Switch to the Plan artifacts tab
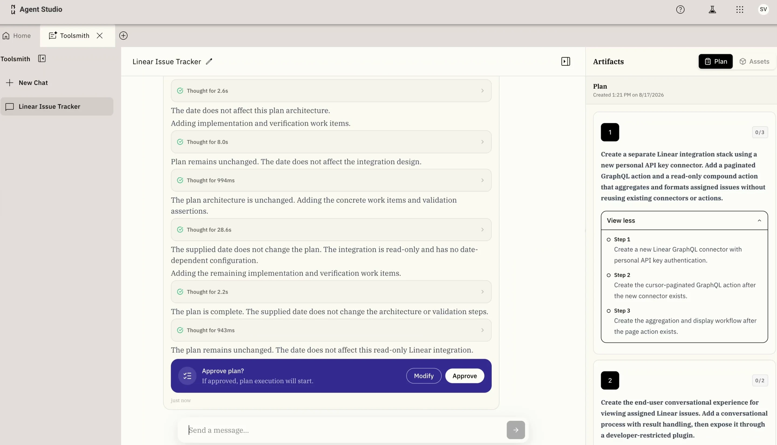This screenshot has width=777, height=445. point(715,62)
